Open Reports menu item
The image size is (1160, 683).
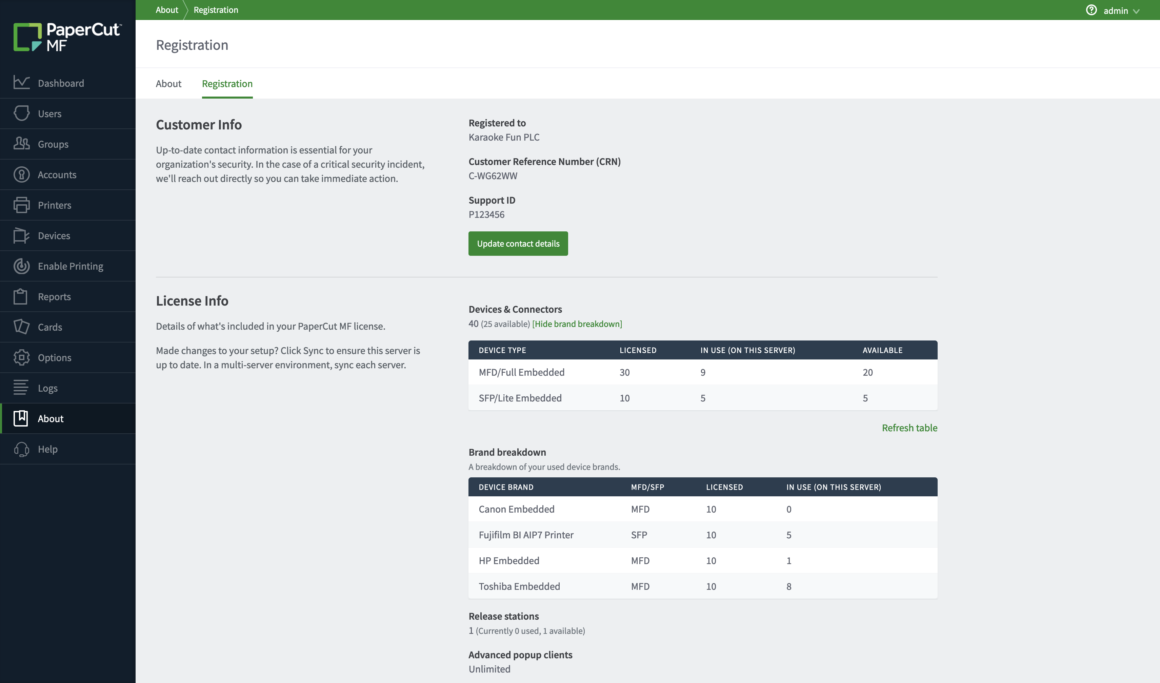click(x=68, y=296)
